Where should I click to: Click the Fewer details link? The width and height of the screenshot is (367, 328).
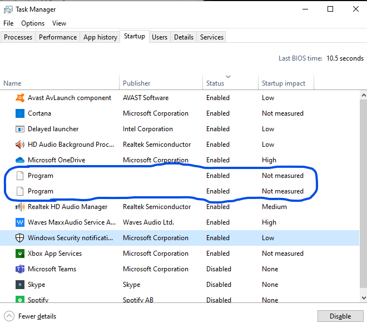tap(37, 316)
